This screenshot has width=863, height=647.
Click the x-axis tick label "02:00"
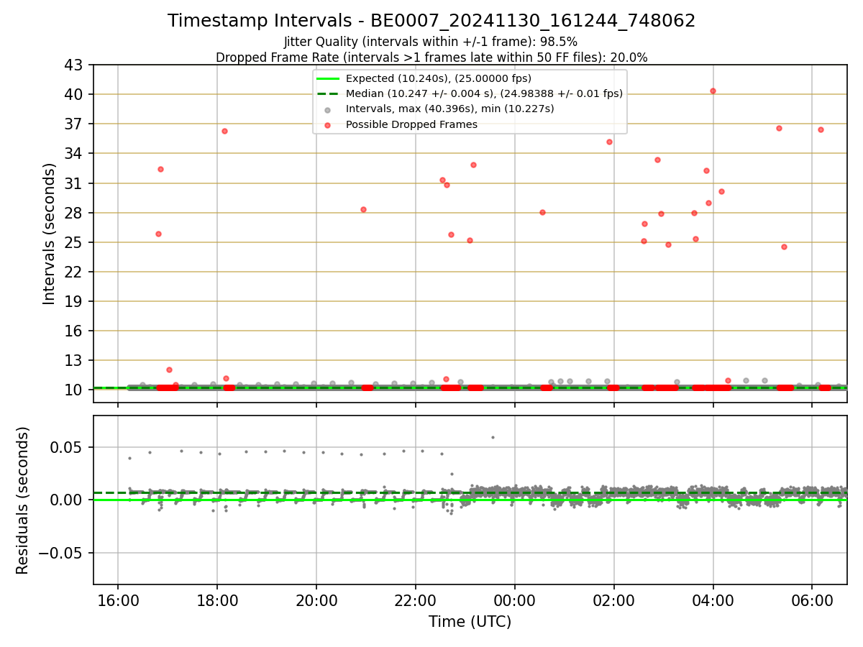pos(614,600)
